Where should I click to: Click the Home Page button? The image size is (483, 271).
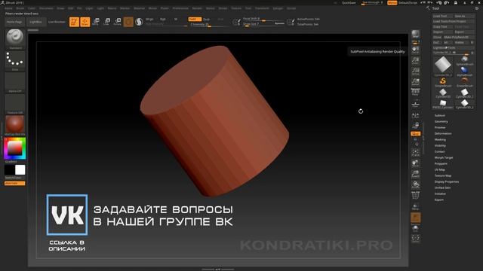(14, 22)
